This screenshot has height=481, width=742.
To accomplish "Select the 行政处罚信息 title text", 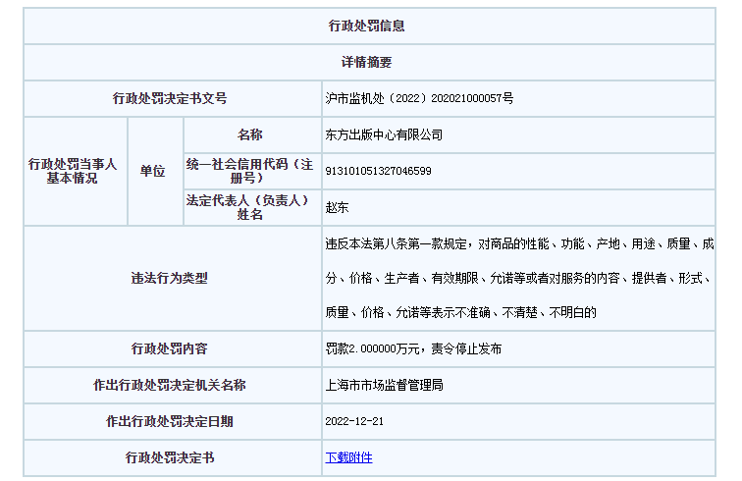I will click(x=367, y=26).
